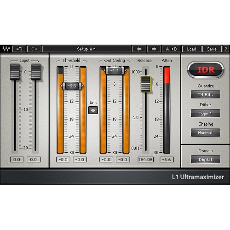The height and width of the screenshot is (230, 230).
Task: Open the help question mark
Action: [226, 49]
